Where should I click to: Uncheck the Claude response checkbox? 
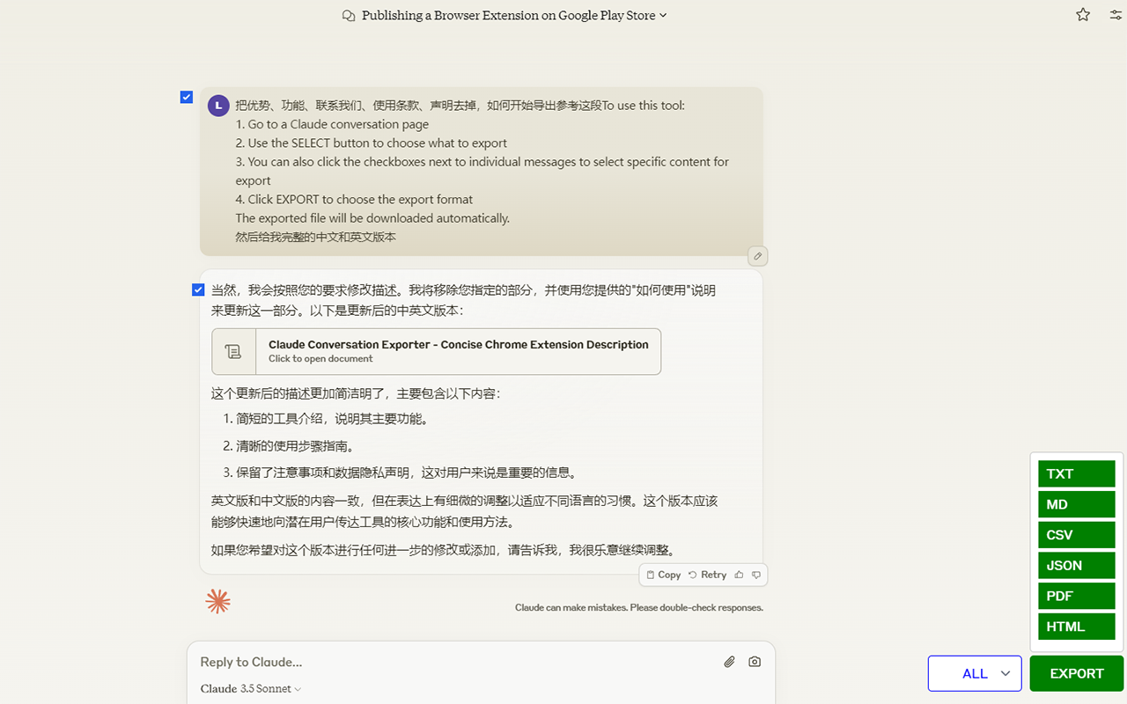coord(198,290)
